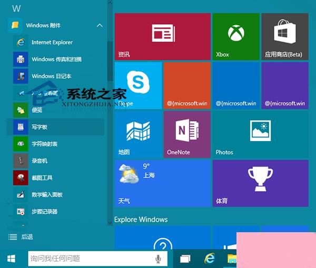Click the Windows 附件 folder label
The image size is (316, 268).
coord(43,25)
